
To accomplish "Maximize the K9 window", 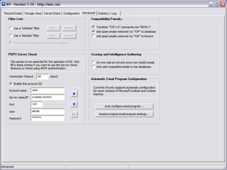I will 217,4.
